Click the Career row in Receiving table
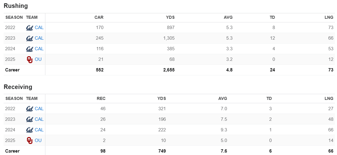 [x=12, y=151]
